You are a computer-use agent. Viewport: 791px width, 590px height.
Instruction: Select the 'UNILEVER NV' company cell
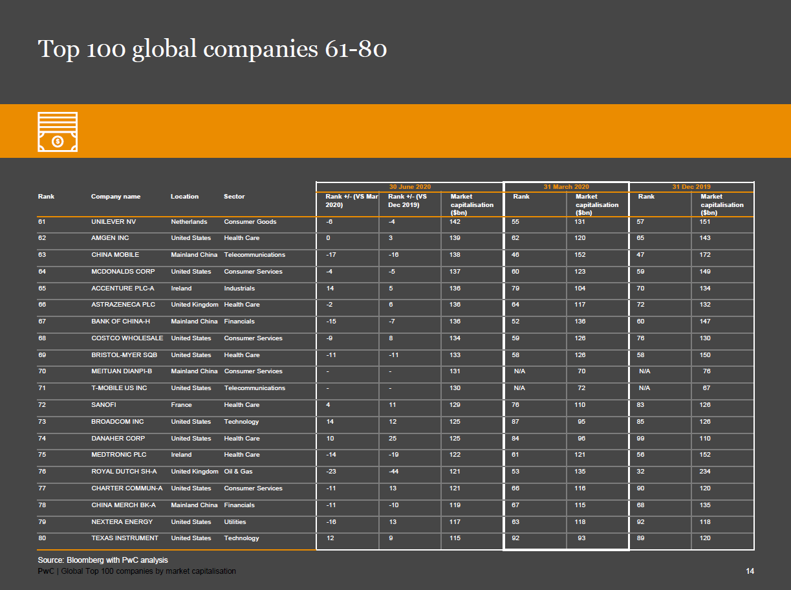pos(114,222)
